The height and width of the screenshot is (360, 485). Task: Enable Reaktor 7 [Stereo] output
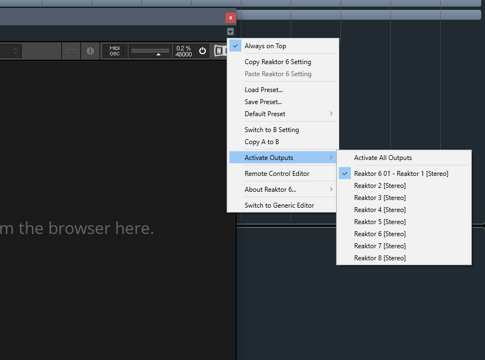pyautogui.click(x=404, y=246)
